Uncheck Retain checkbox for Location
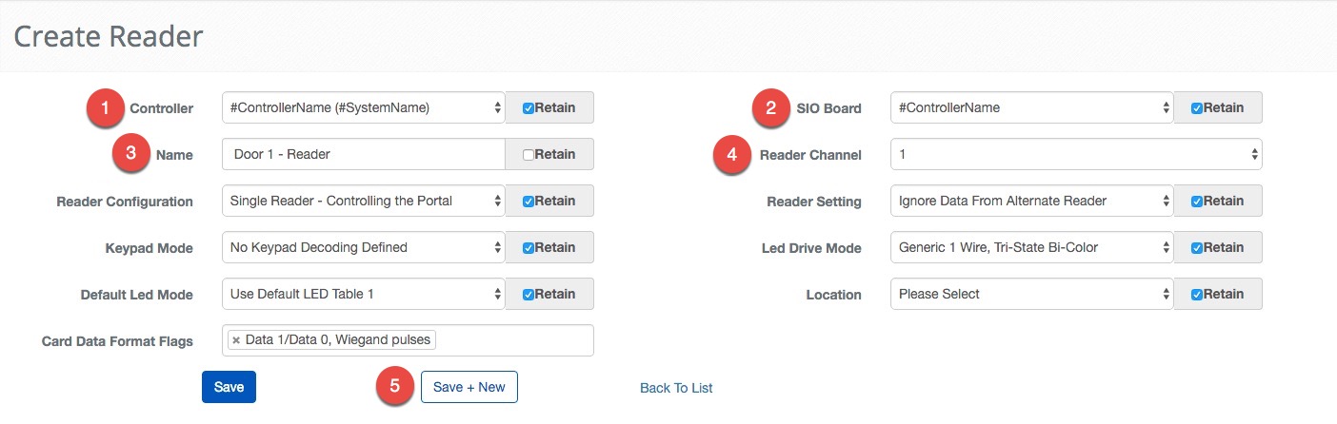Viewport: 1337px width, 424px height. tap(1197, 295)
